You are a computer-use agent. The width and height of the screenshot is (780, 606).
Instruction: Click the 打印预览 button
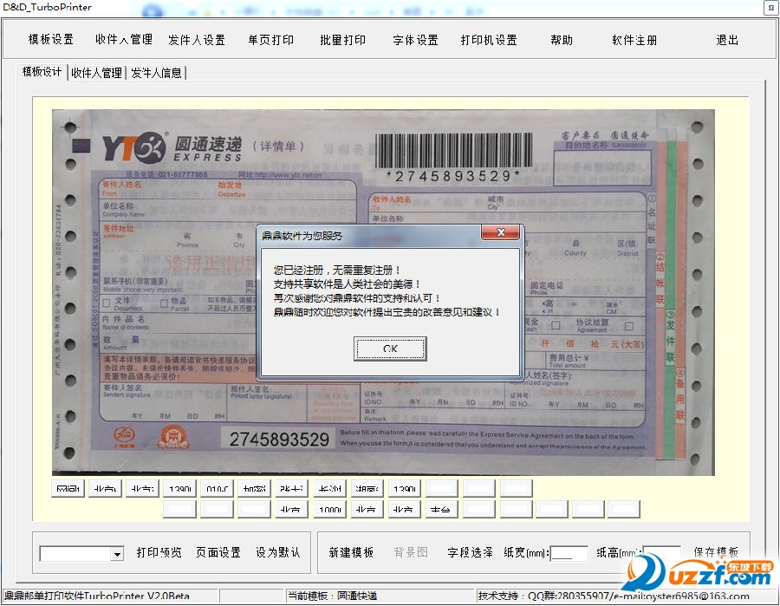[159, 552]
